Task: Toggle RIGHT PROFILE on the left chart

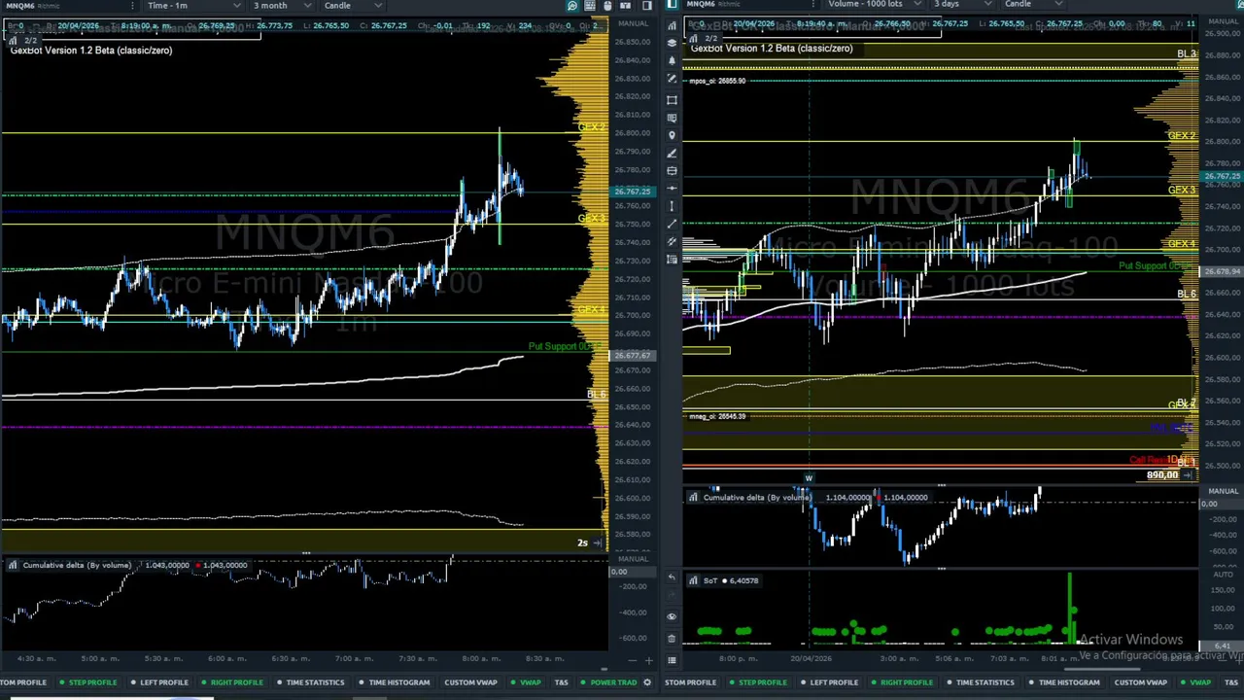Action: [x=231, y=682]
